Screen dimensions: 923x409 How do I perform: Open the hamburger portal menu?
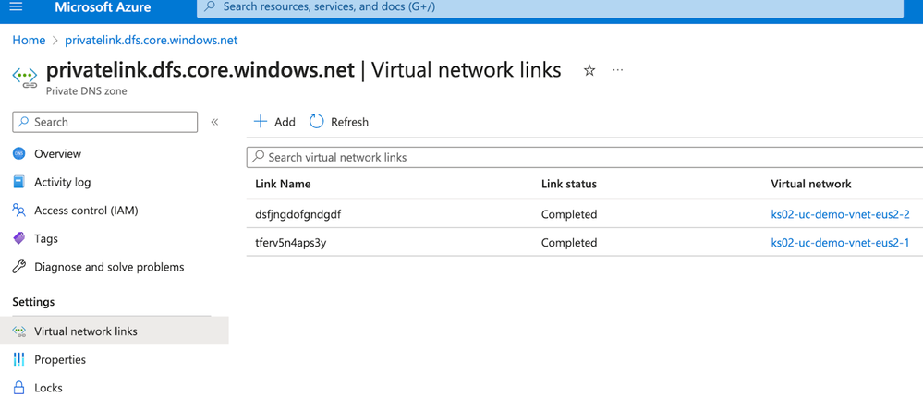[16, 7]
